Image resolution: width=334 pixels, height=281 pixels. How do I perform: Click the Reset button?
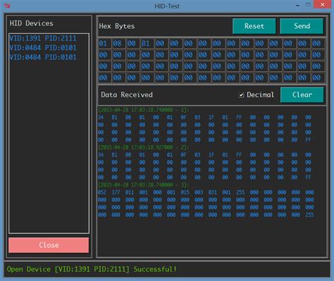(254, 26)
